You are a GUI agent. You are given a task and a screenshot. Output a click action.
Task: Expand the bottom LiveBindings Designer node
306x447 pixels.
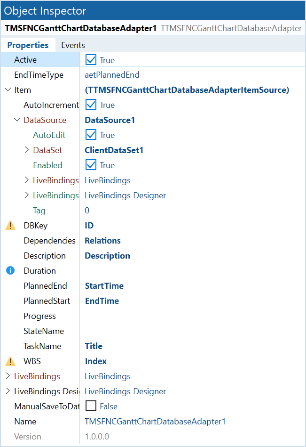coord(8,391)
